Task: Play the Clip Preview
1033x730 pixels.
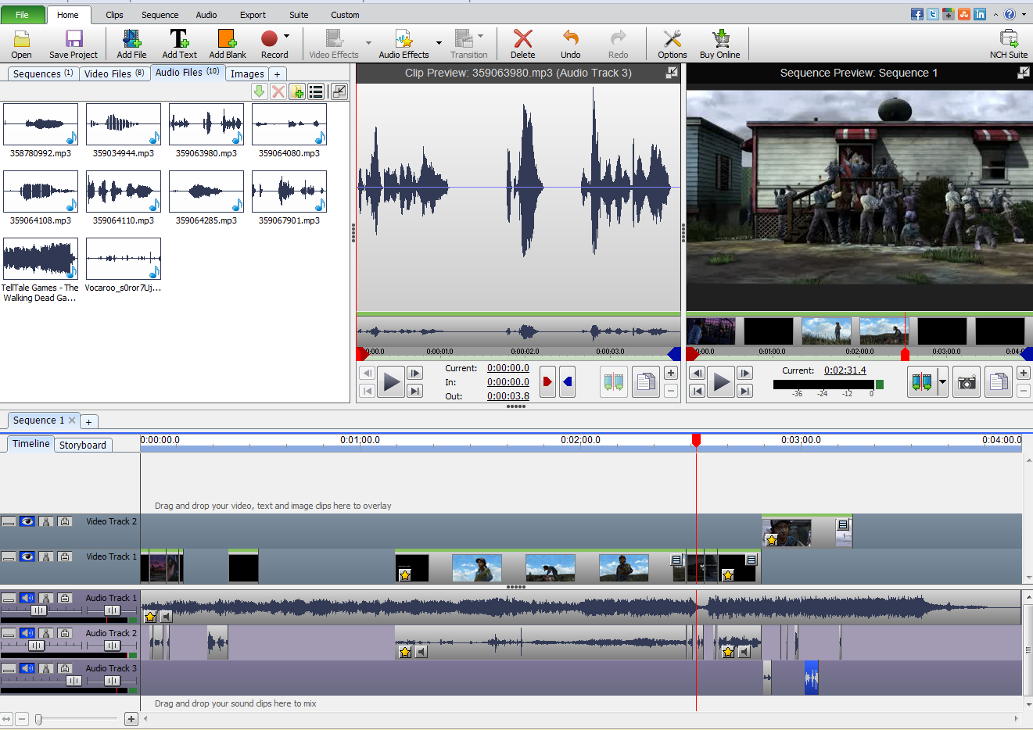Action: (391, 382)
